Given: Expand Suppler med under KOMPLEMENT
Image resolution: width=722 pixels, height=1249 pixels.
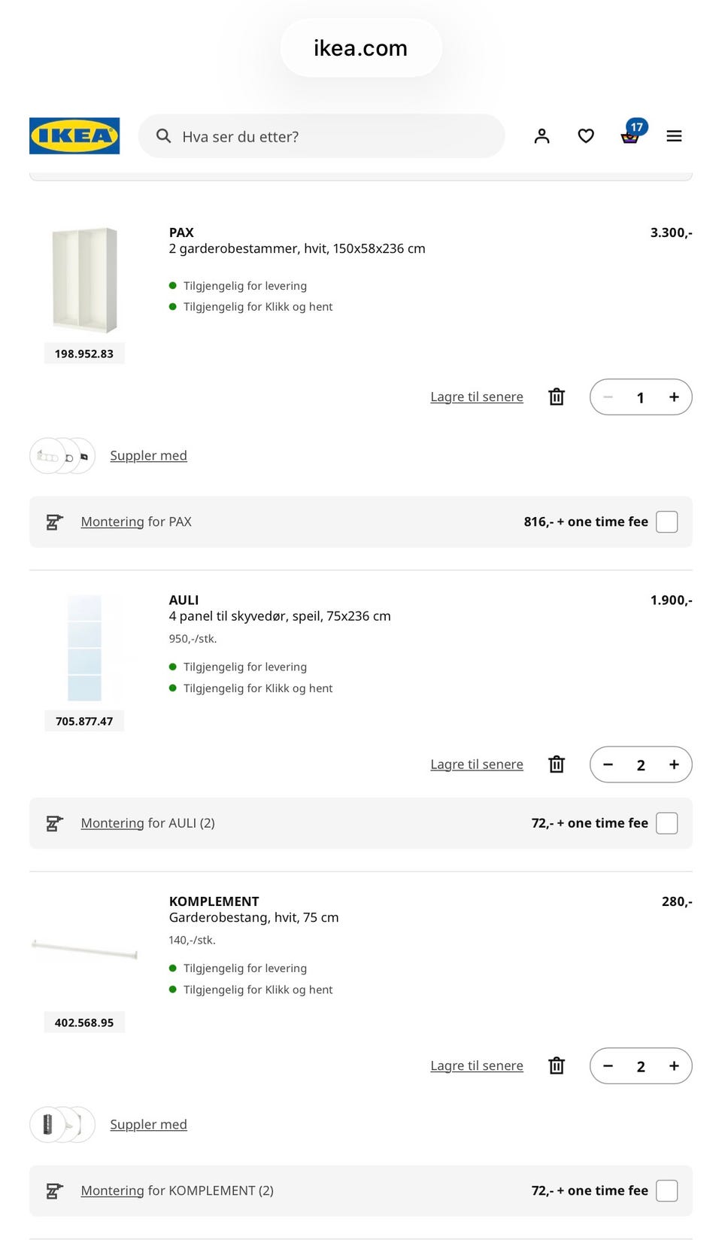Looking at the screenshot, I should coord(148,1124).
